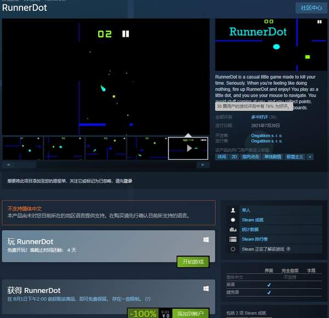Open the 社区中心 community hub
Image resolution: width=329 pixels, height=318 pixels.
311,8
